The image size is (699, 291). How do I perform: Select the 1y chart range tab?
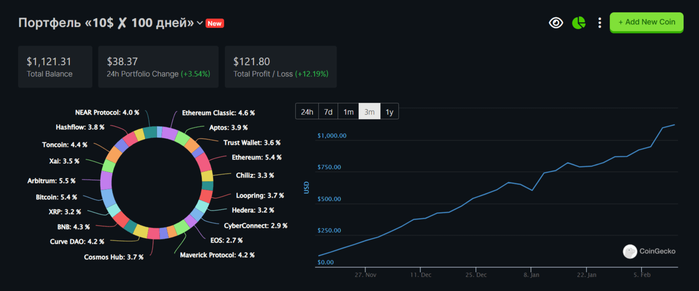[x=390, y=112]
